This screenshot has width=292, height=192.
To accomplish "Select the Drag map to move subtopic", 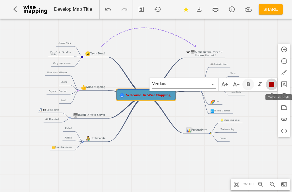I will (x=62, y=63).
